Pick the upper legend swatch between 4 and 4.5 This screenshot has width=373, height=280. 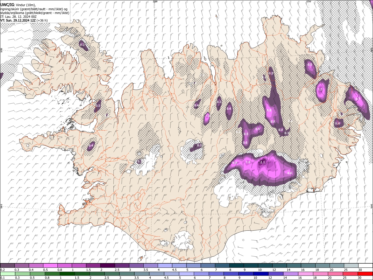[165, 265]
